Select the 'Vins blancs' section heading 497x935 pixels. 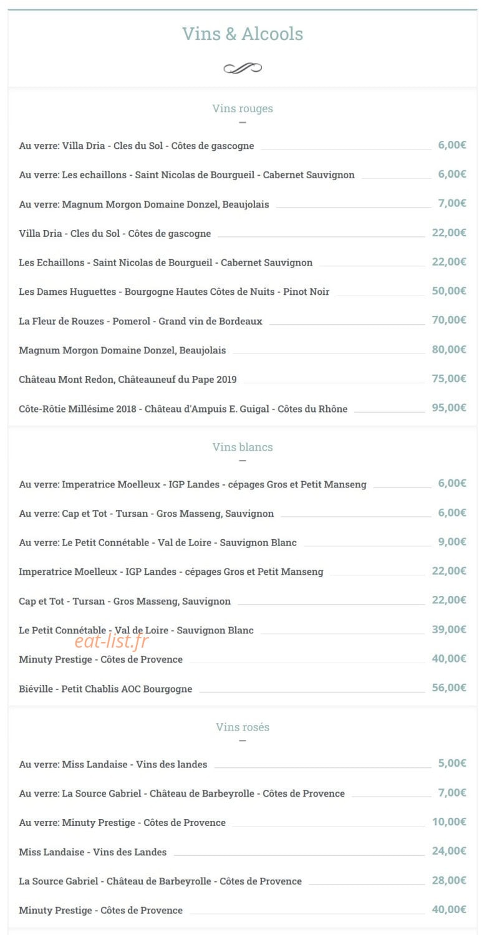pyautogui.click(x=243, y=447)
